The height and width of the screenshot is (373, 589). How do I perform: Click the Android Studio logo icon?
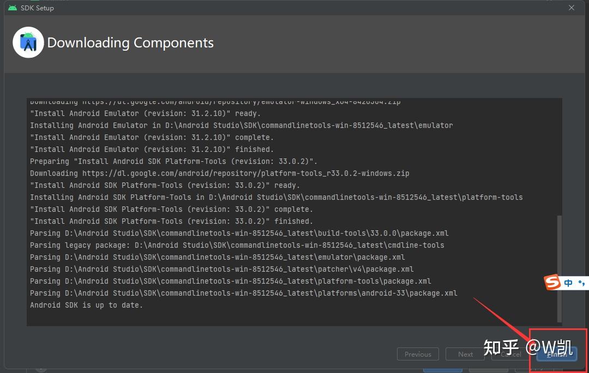(x=28, y=41)
